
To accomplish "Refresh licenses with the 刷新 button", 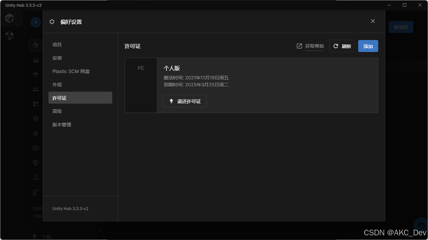I will point(342,46).
